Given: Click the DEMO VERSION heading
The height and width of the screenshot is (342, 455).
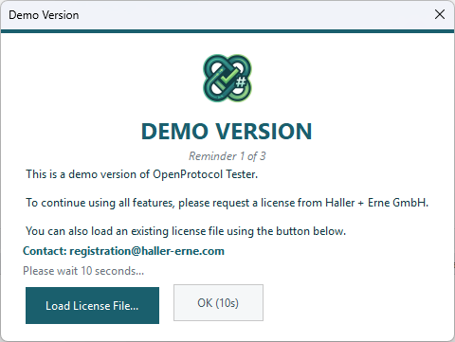Looking at the screenshot, I should [227, 131].
